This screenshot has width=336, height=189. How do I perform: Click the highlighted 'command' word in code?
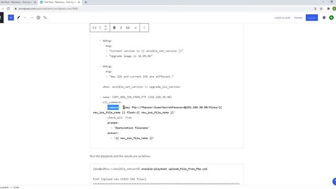(113, 107)
